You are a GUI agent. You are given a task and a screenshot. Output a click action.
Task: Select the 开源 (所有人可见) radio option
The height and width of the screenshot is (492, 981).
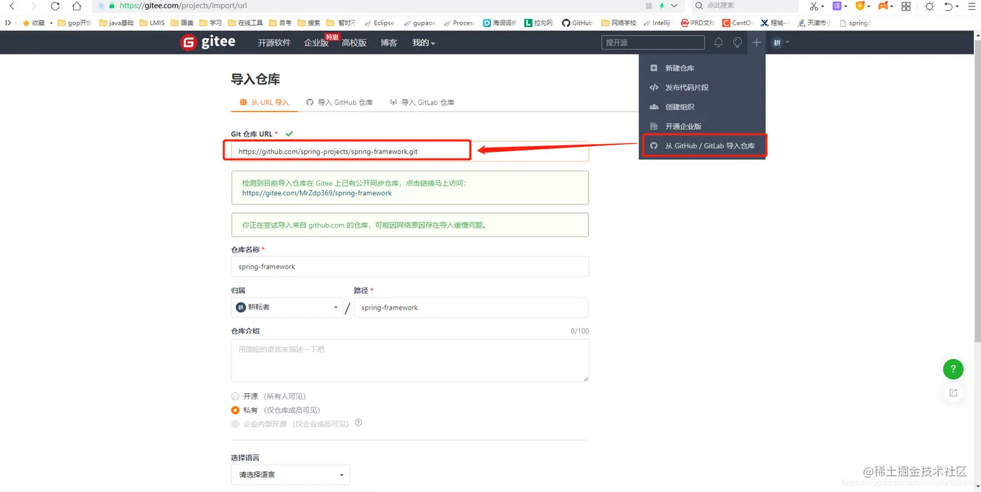235,397
